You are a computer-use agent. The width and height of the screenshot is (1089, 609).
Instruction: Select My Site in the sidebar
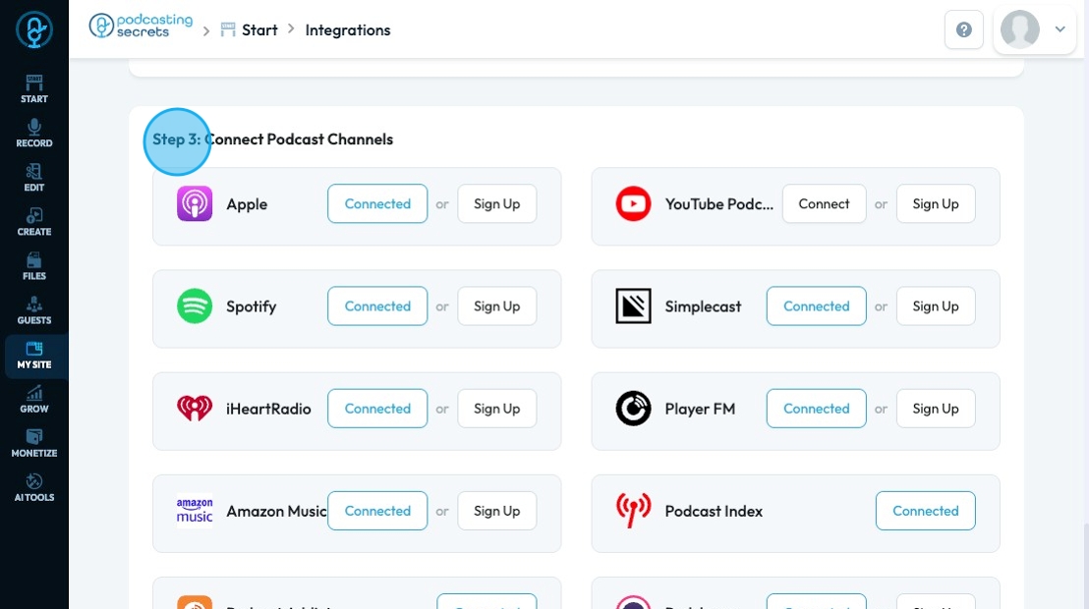pos(34,356)
